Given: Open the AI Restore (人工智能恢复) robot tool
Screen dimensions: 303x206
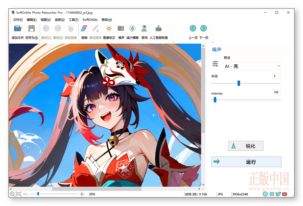Looking at the screenshot, I should click(x=158, y=28).
